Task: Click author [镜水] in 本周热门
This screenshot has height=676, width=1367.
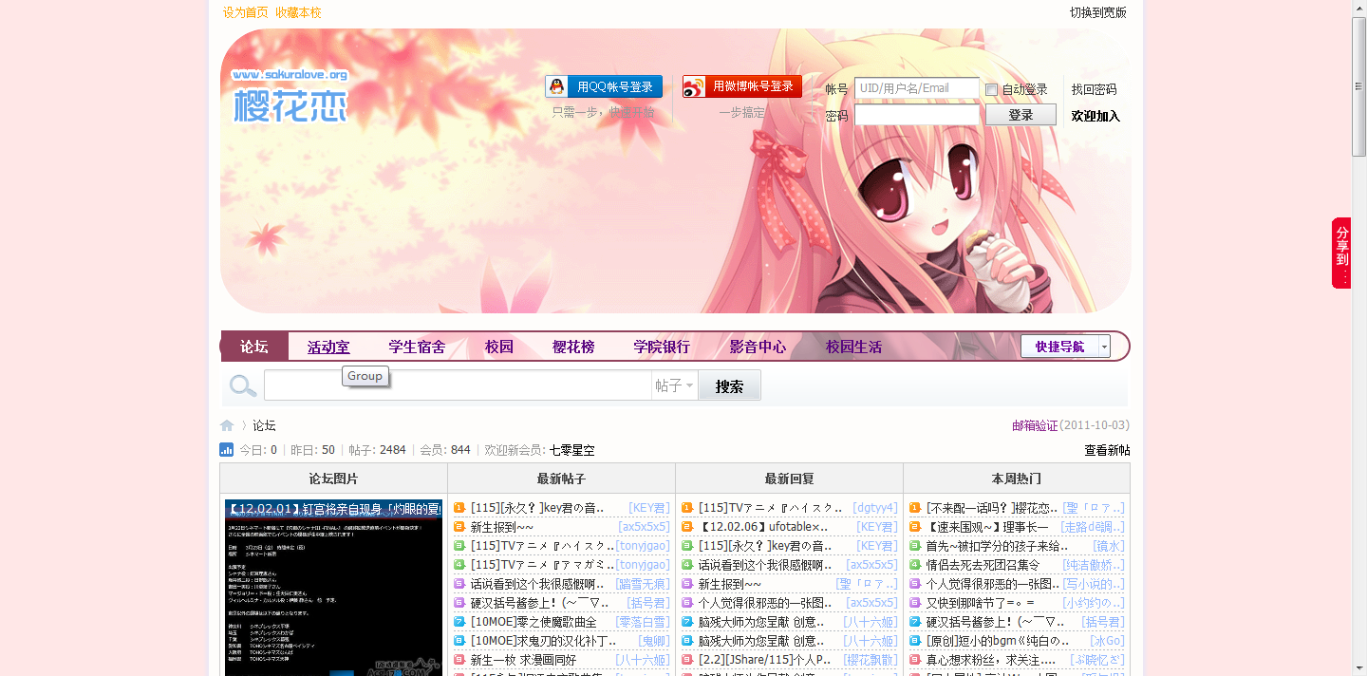Action: pos(1109,546)
